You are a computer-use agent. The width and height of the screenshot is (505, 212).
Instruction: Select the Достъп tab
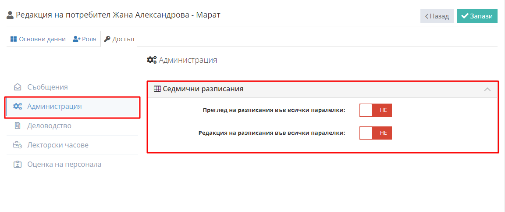point(119,40)
